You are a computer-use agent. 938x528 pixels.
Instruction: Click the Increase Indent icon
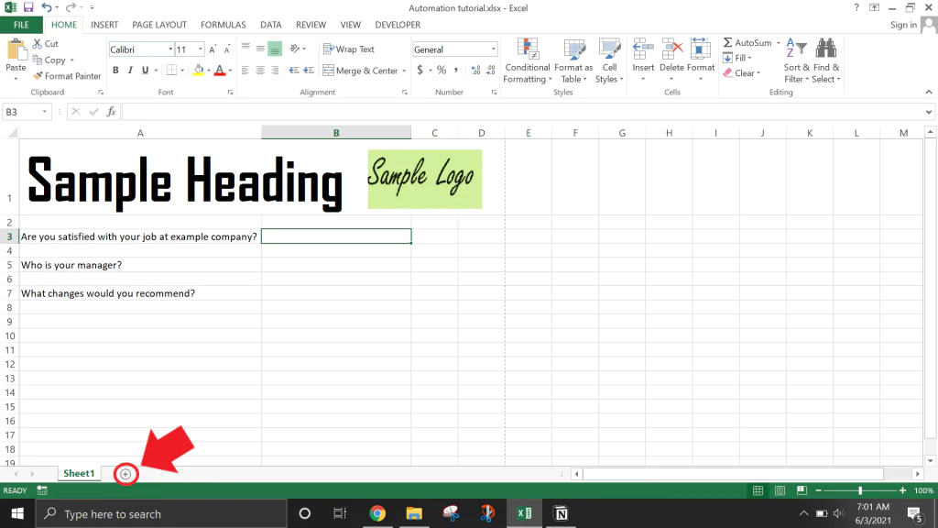309,70
